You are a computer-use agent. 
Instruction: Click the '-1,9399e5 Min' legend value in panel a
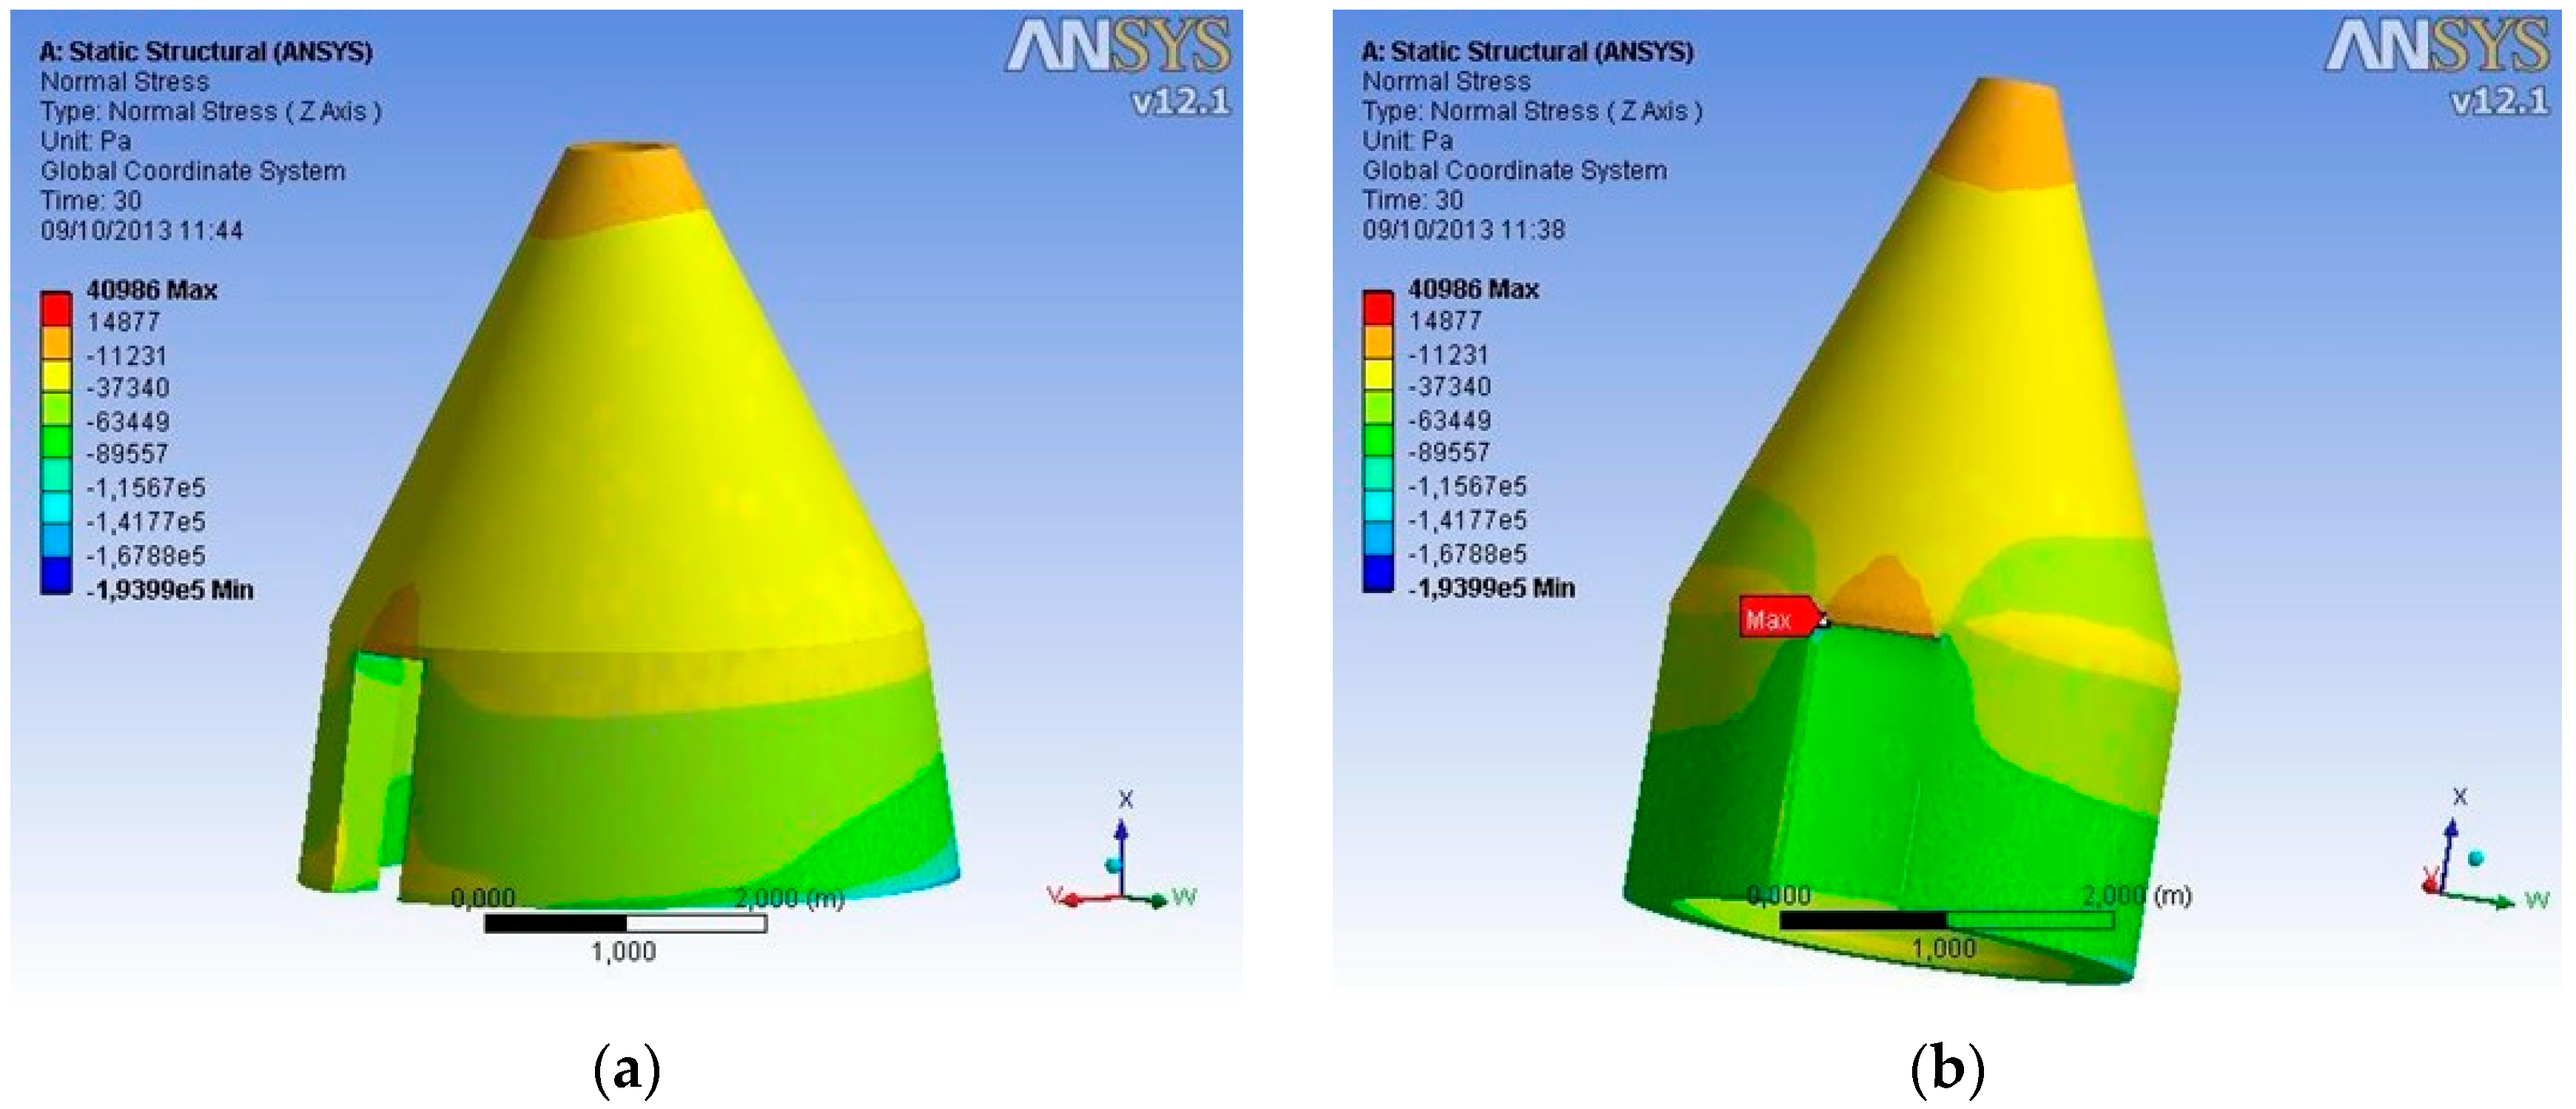170,590
